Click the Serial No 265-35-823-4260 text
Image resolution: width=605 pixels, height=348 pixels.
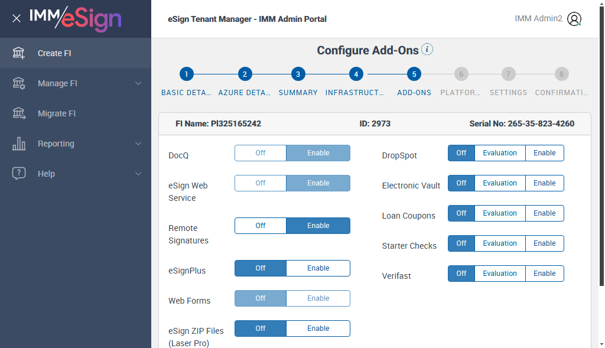coord(522,123)
